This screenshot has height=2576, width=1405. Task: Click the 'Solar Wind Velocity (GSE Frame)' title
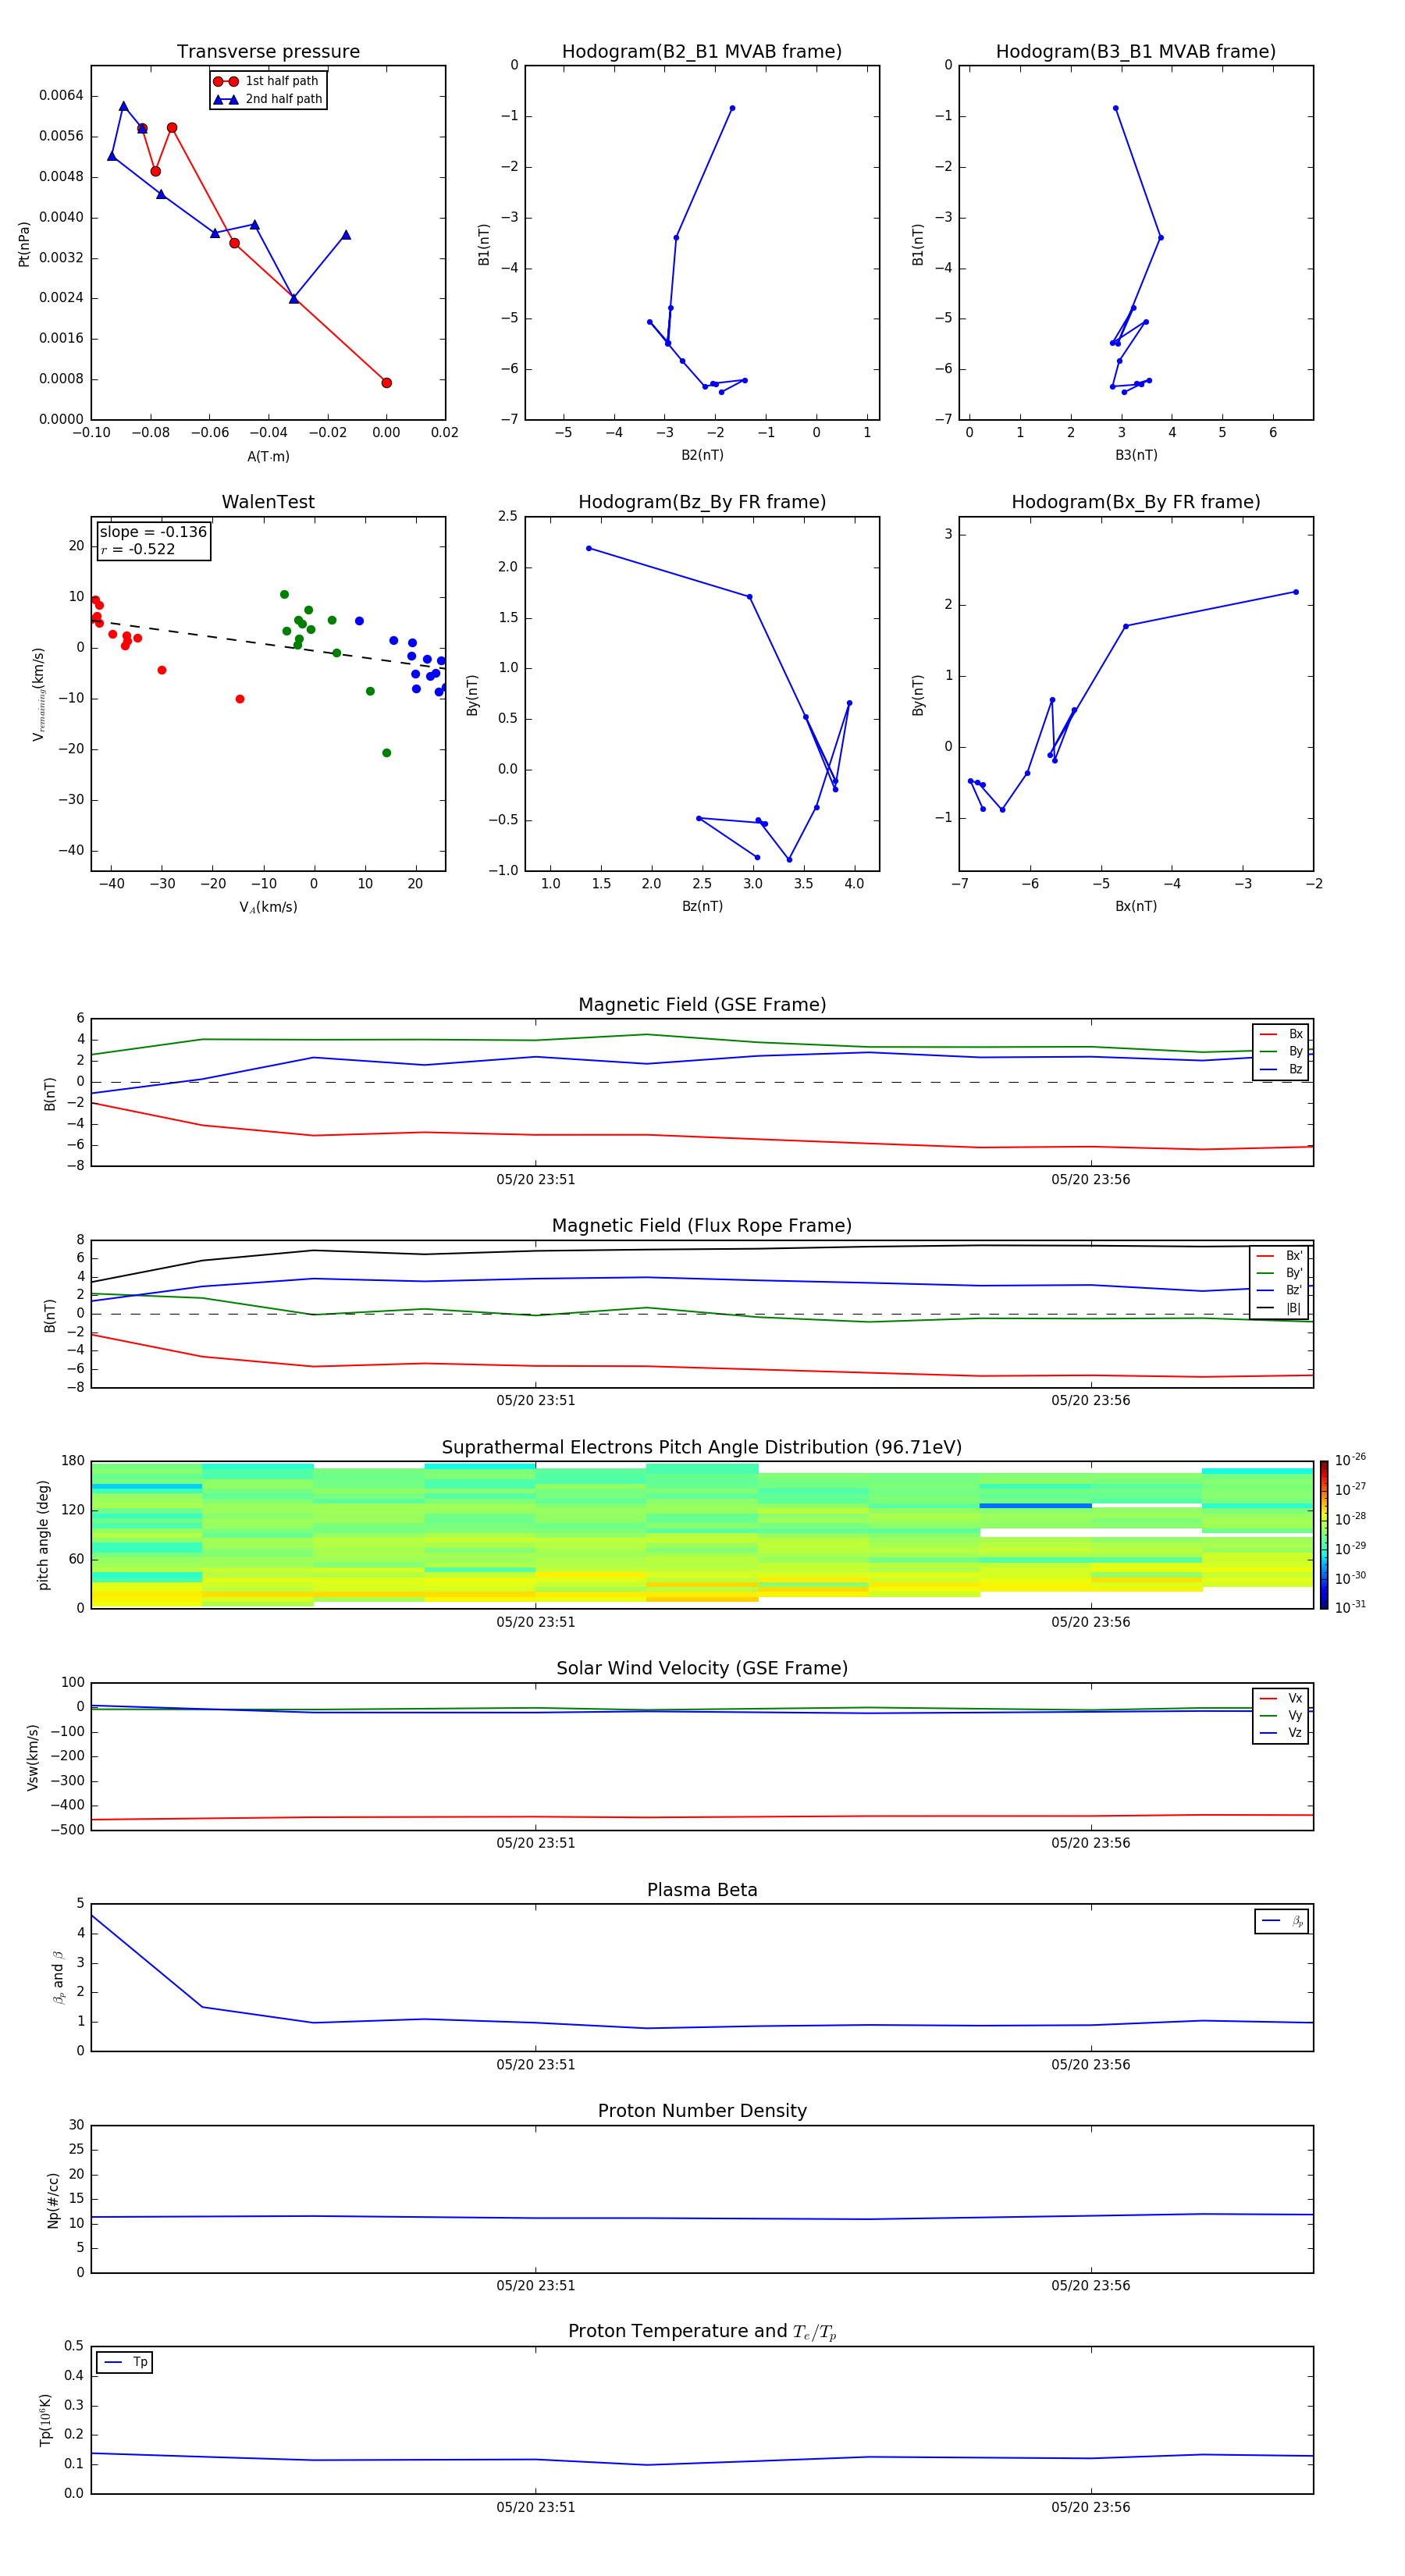click(702, 1668)
